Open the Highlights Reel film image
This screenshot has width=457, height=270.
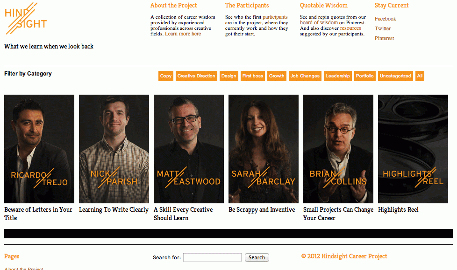tap(413, 149)
